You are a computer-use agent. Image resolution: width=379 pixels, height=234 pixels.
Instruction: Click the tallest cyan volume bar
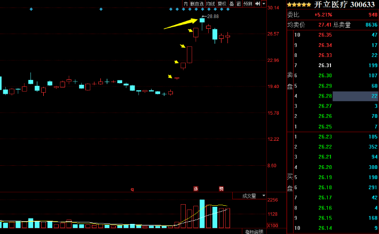pyautogui.click(x=202, y=214)
